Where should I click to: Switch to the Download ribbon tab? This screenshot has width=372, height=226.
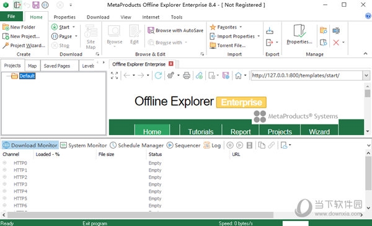coord(98,17)
